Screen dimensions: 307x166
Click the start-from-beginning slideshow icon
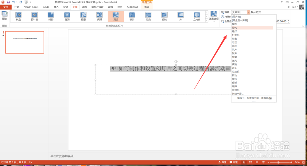pos(26,2)
